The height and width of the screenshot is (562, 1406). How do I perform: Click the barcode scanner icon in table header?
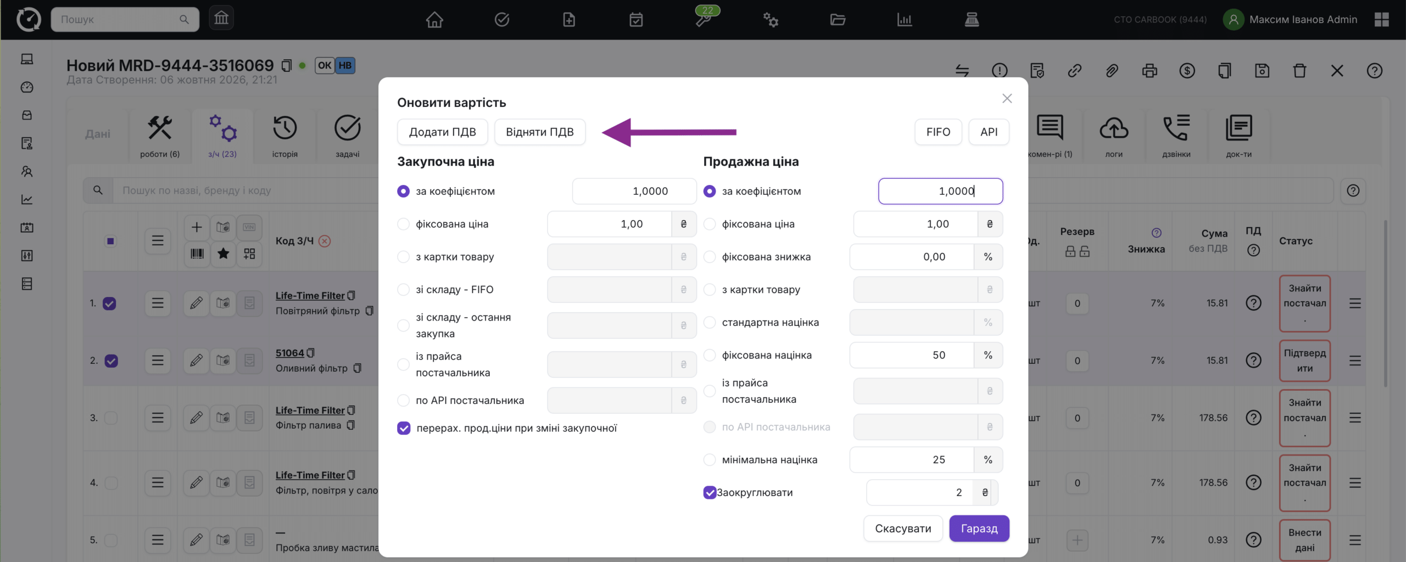197,254
